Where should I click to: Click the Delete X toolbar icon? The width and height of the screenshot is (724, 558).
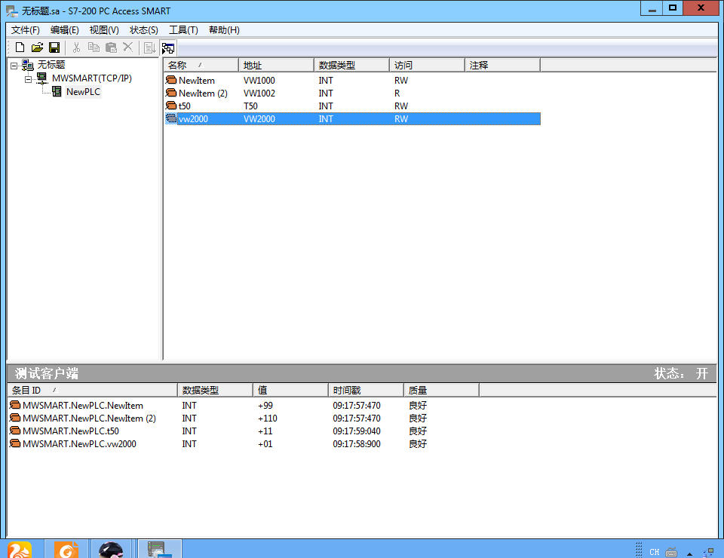point(127,48)
